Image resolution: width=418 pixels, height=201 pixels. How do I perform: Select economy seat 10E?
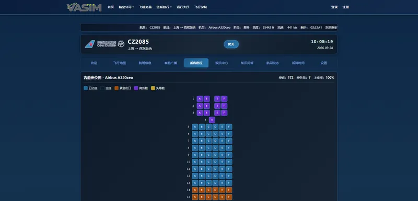(x=223, y=162)
